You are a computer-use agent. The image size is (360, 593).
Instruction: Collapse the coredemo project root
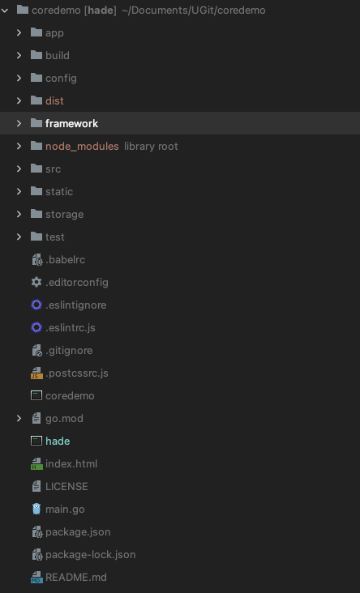(5, 11)
